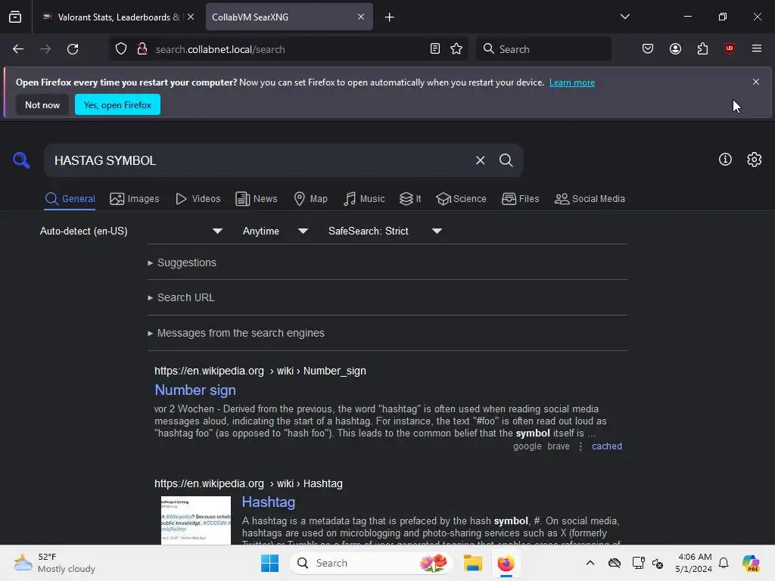This screenshot has width=775, height=581.
Task: Open Windows notifications bell
Action: click(x=724, y=563)
